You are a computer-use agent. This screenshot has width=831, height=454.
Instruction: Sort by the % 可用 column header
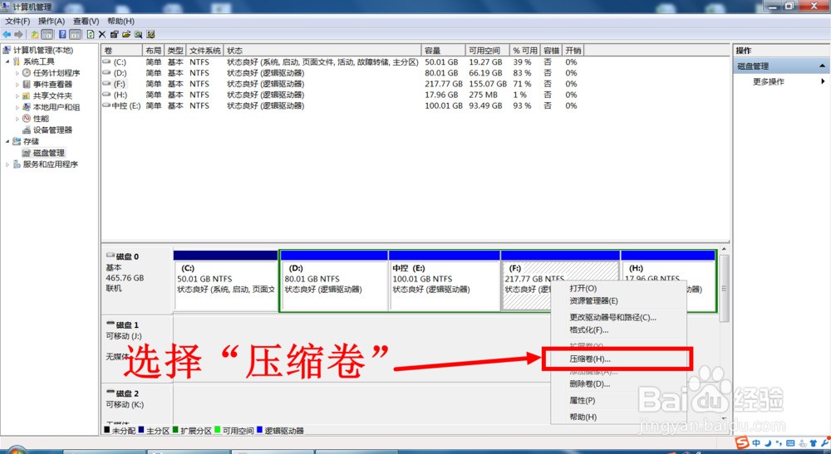(525, 51)
